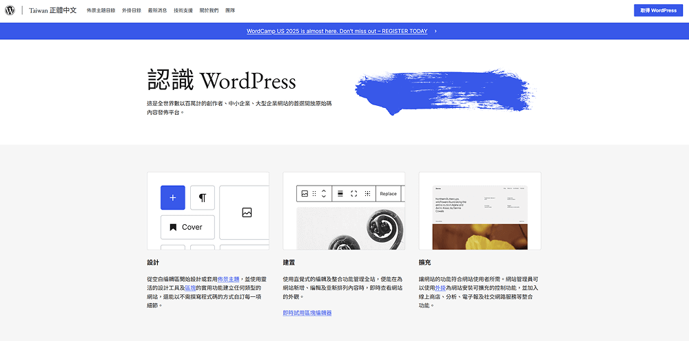Click the 取得 WordPress button

tap(658, 10)
